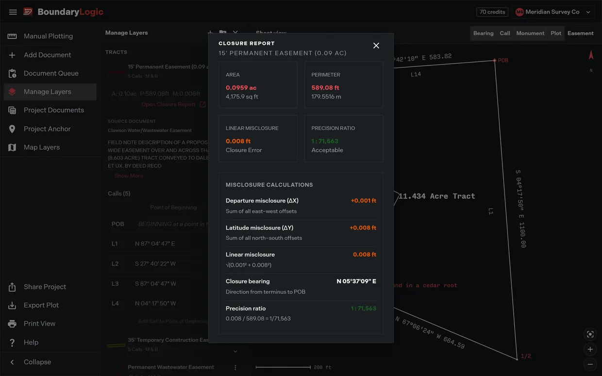The height and width of the screenshot is (376, 602).
Task: Toggle the Monument label display
Action: (530, 33)
